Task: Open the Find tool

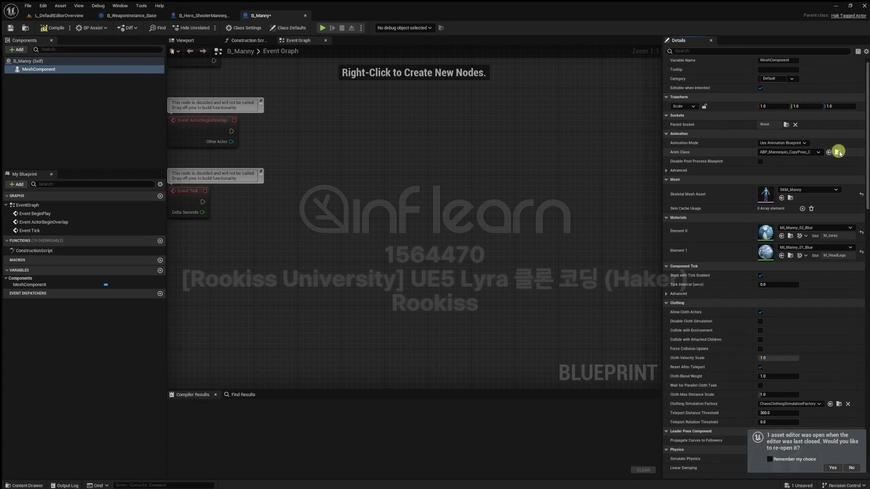Action: tap(157, 28)
